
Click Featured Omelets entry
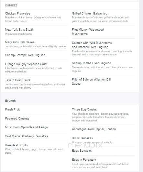(x=17, y=119)
